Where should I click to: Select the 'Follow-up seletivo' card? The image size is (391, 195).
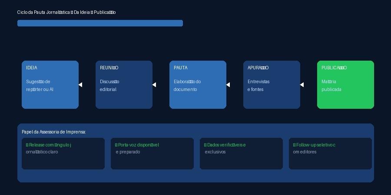330,153
